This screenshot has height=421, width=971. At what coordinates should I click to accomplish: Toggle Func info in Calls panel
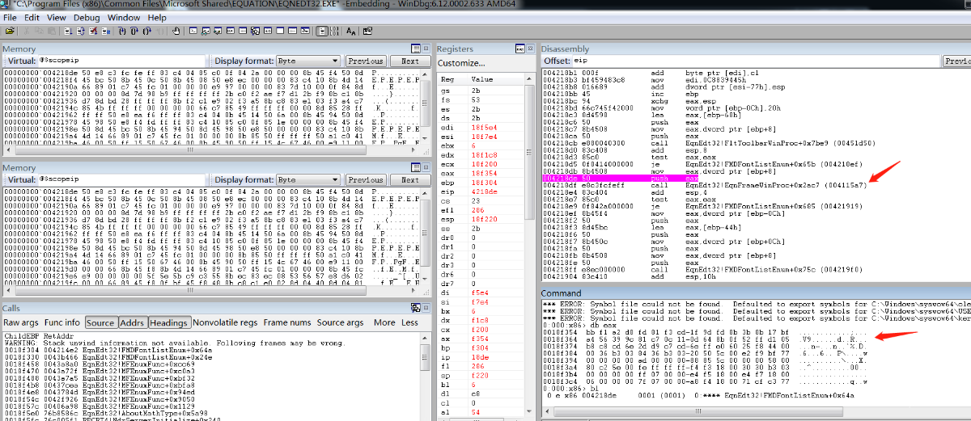point(62,322)
